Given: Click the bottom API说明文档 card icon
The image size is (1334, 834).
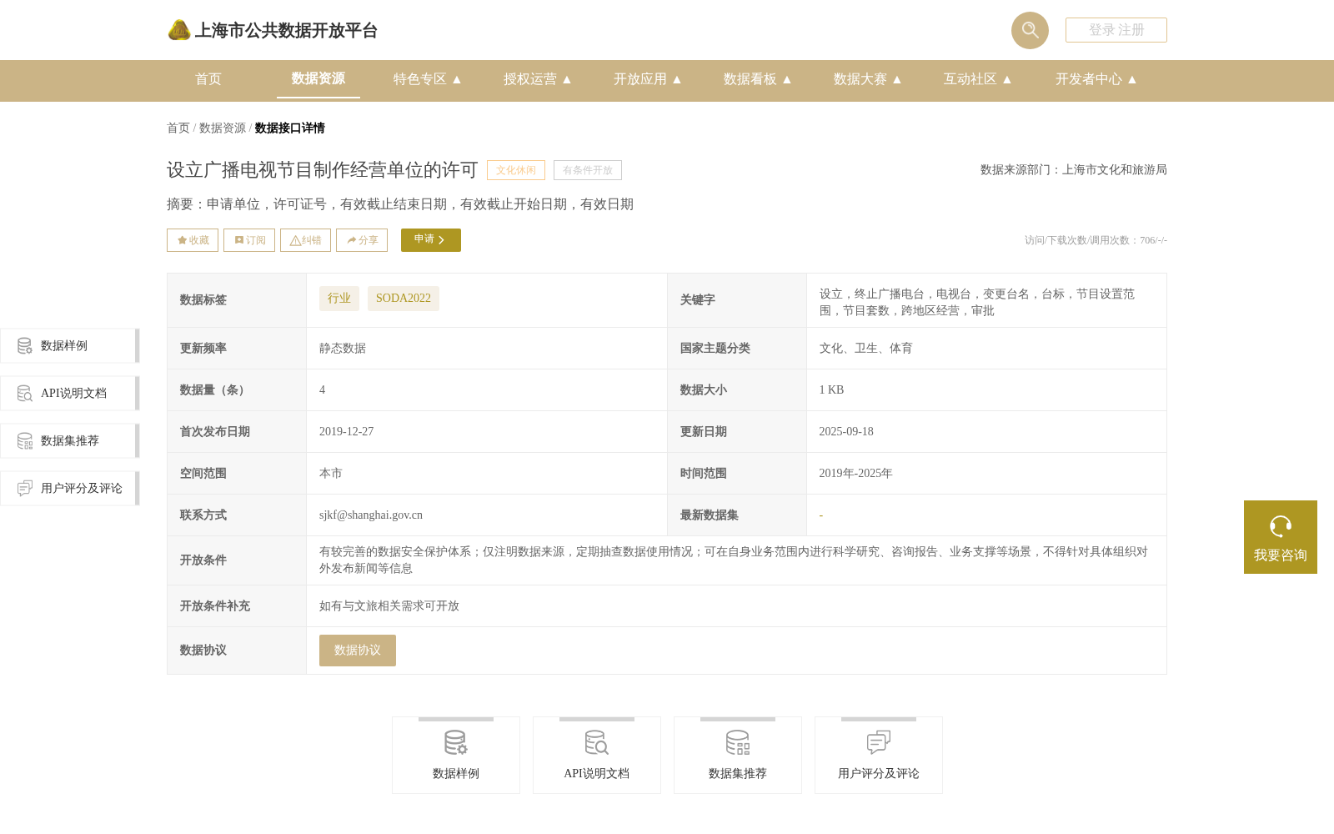Looking at the screenshot, I should tap(597, 742).
